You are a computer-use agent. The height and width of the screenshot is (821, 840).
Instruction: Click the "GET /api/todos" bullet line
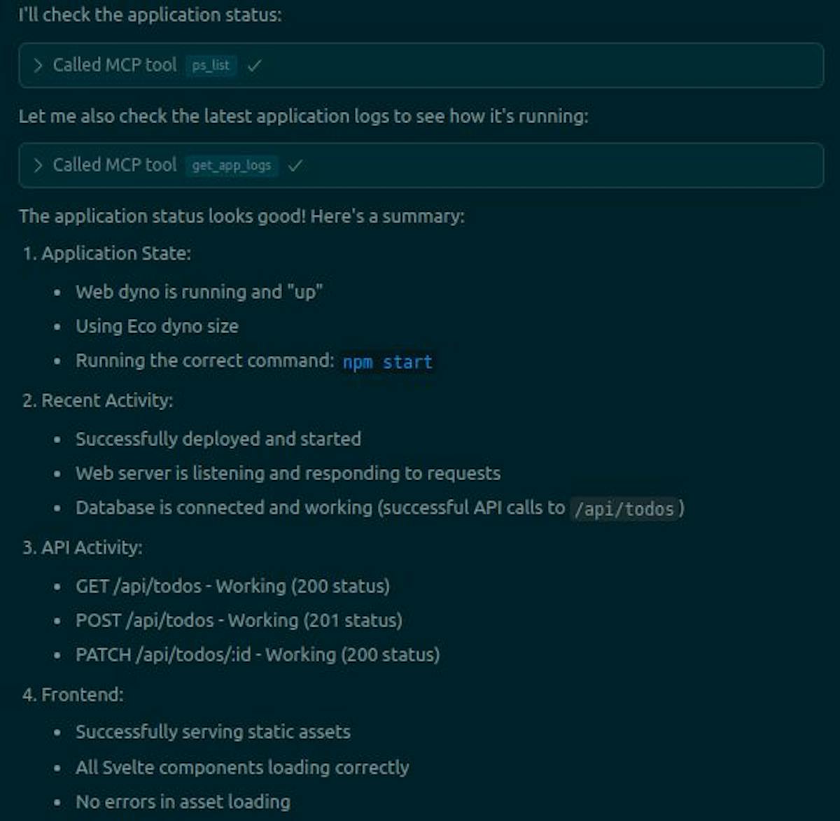(x=232, y=586)
